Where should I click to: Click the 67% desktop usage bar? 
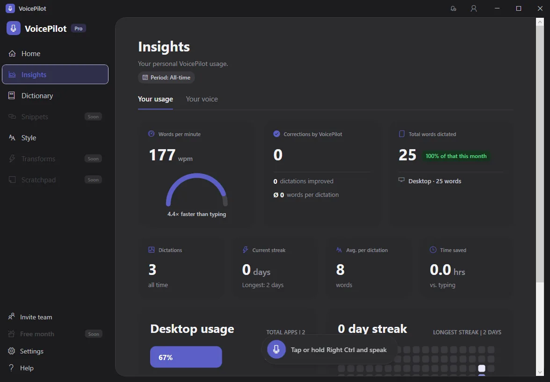(x=186, y=357)
